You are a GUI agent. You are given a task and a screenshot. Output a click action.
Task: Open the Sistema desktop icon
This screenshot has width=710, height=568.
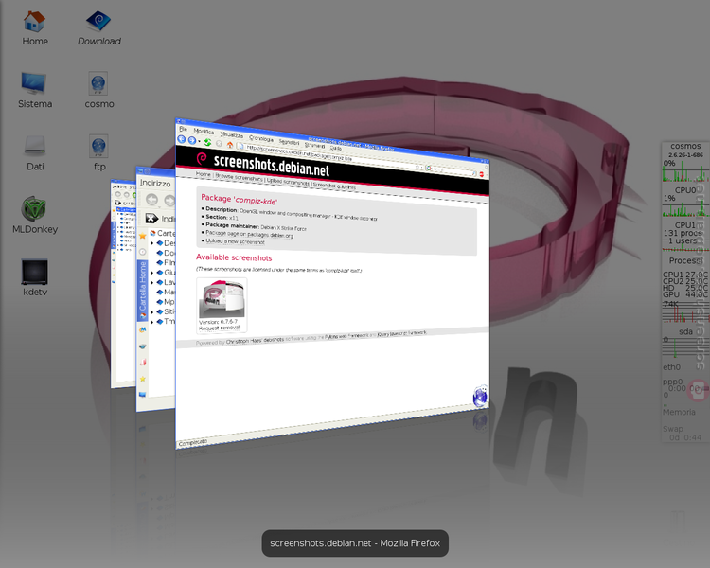tap(34, 91)
